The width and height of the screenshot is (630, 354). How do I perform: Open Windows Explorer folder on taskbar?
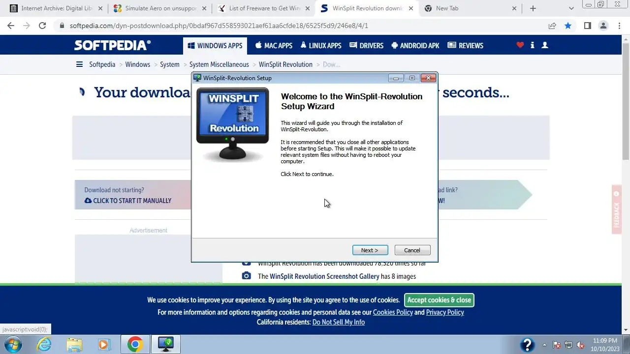click(x=74, y=345)
